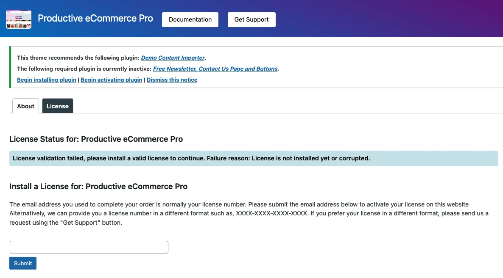Image resolution: width=503 pixels, height=278 pixels.
Task: Select the License tab
Action: click(x=57, y=106)
